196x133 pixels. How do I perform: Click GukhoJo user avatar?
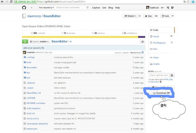(148, 8)
